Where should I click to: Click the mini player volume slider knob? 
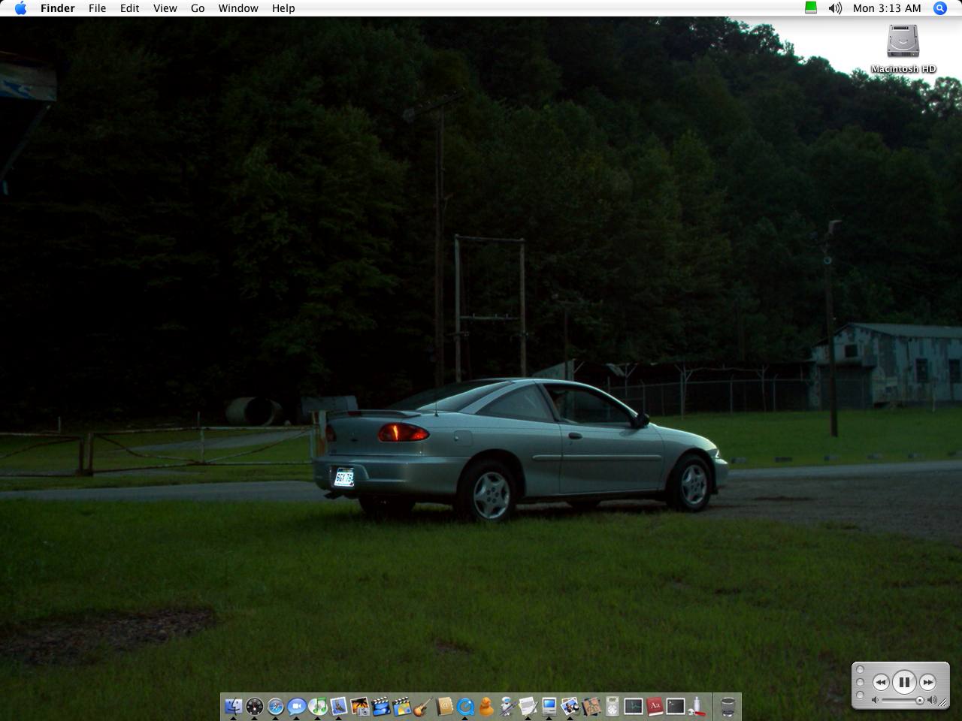coord(919,701)
